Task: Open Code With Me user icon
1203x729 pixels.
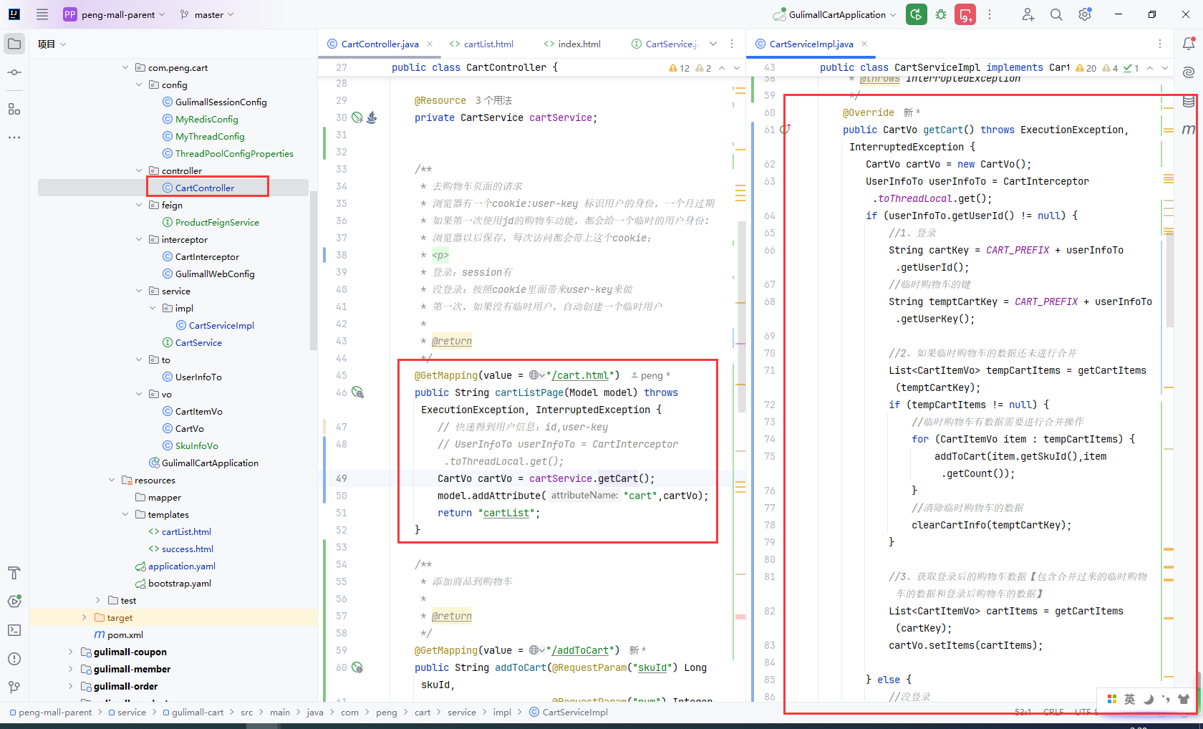Action: (x=1028, y=14)
